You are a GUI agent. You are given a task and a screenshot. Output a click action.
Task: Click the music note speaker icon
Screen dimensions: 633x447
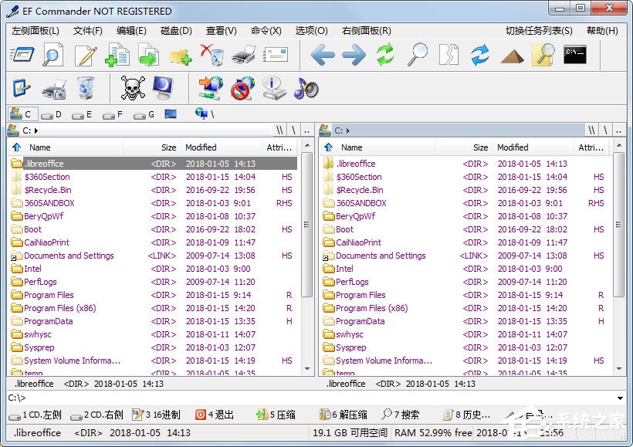point(306,87)
